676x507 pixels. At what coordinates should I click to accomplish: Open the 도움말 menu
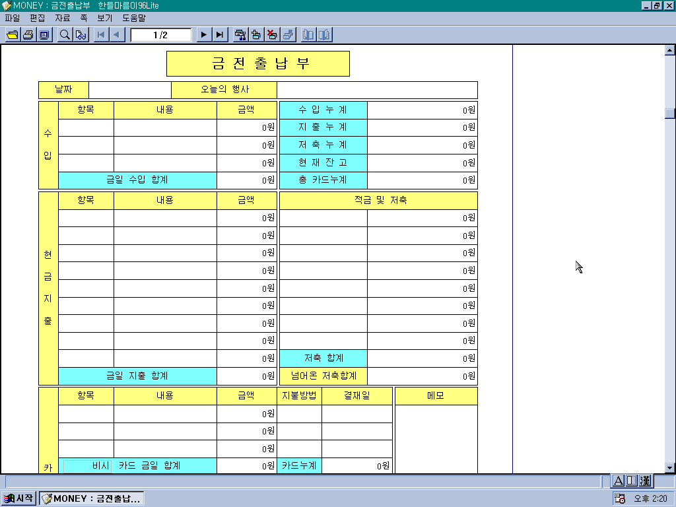[134, 18]
